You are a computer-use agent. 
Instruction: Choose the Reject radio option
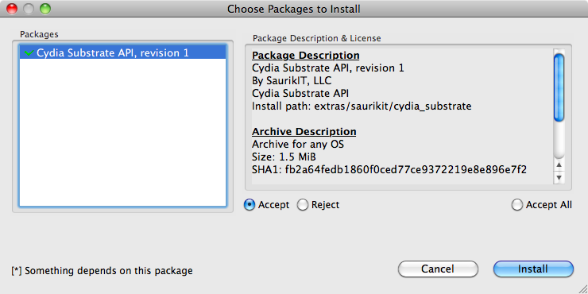(303, 205)
